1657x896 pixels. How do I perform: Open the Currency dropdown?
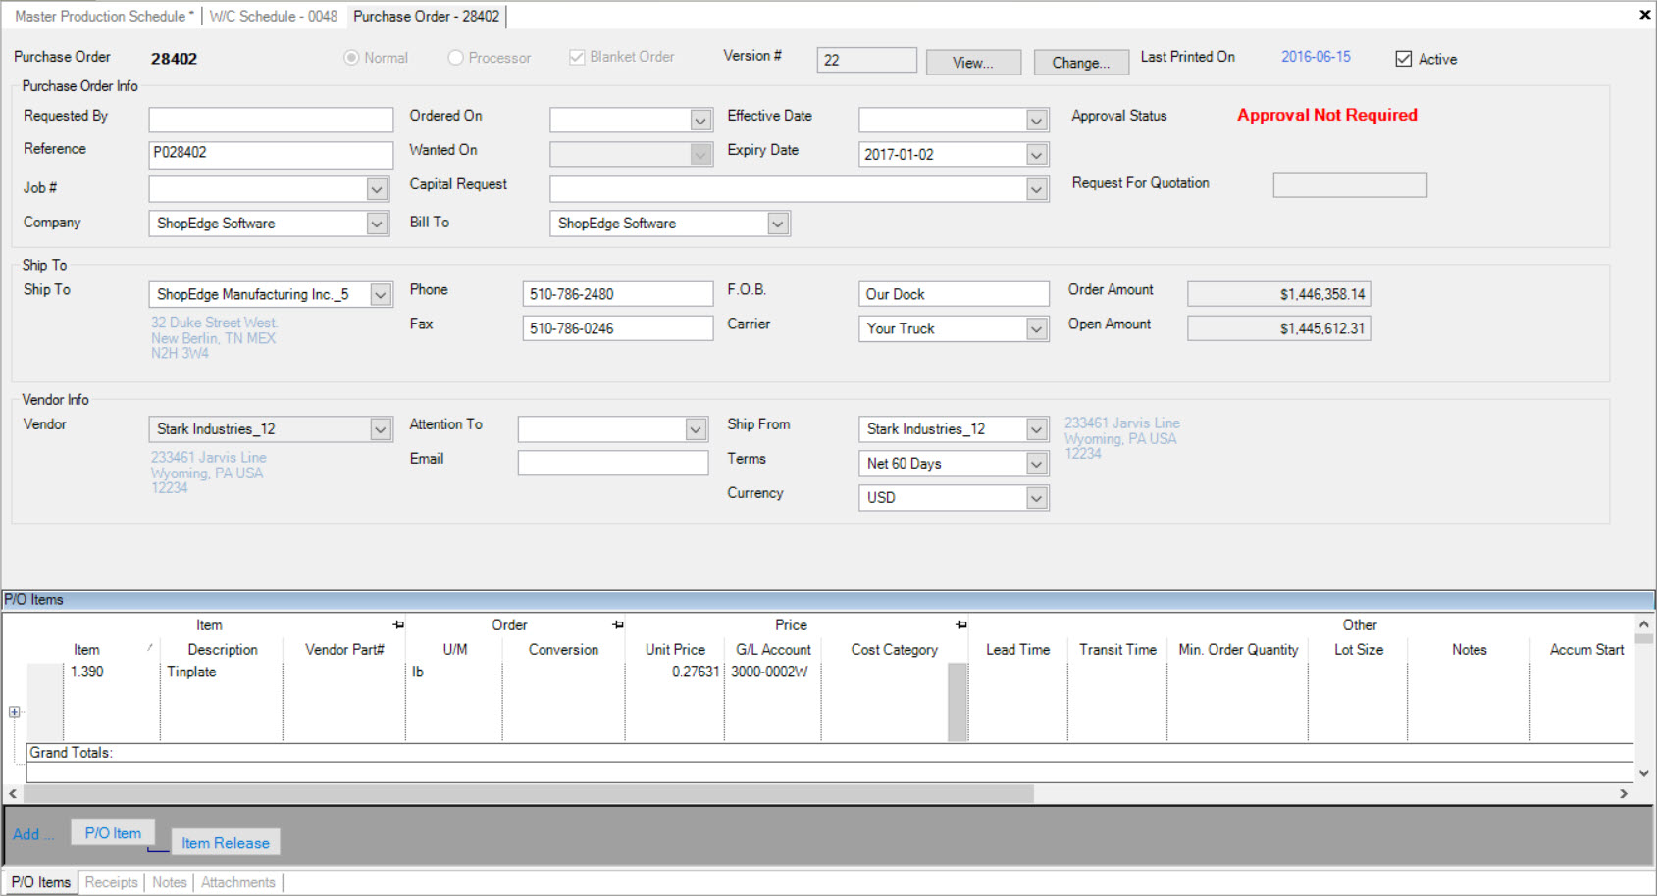coord(1037,498)
